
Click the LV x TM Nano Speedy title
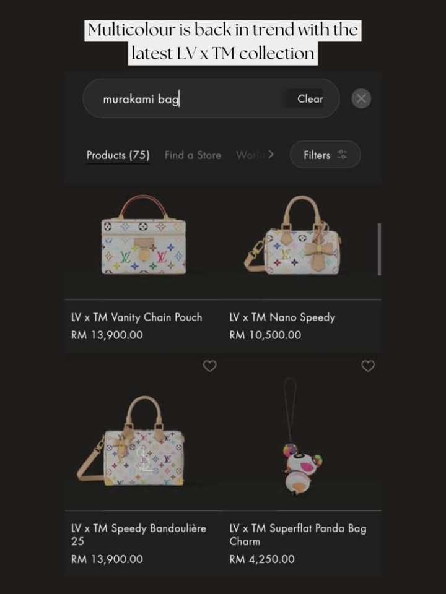point(282,317)
